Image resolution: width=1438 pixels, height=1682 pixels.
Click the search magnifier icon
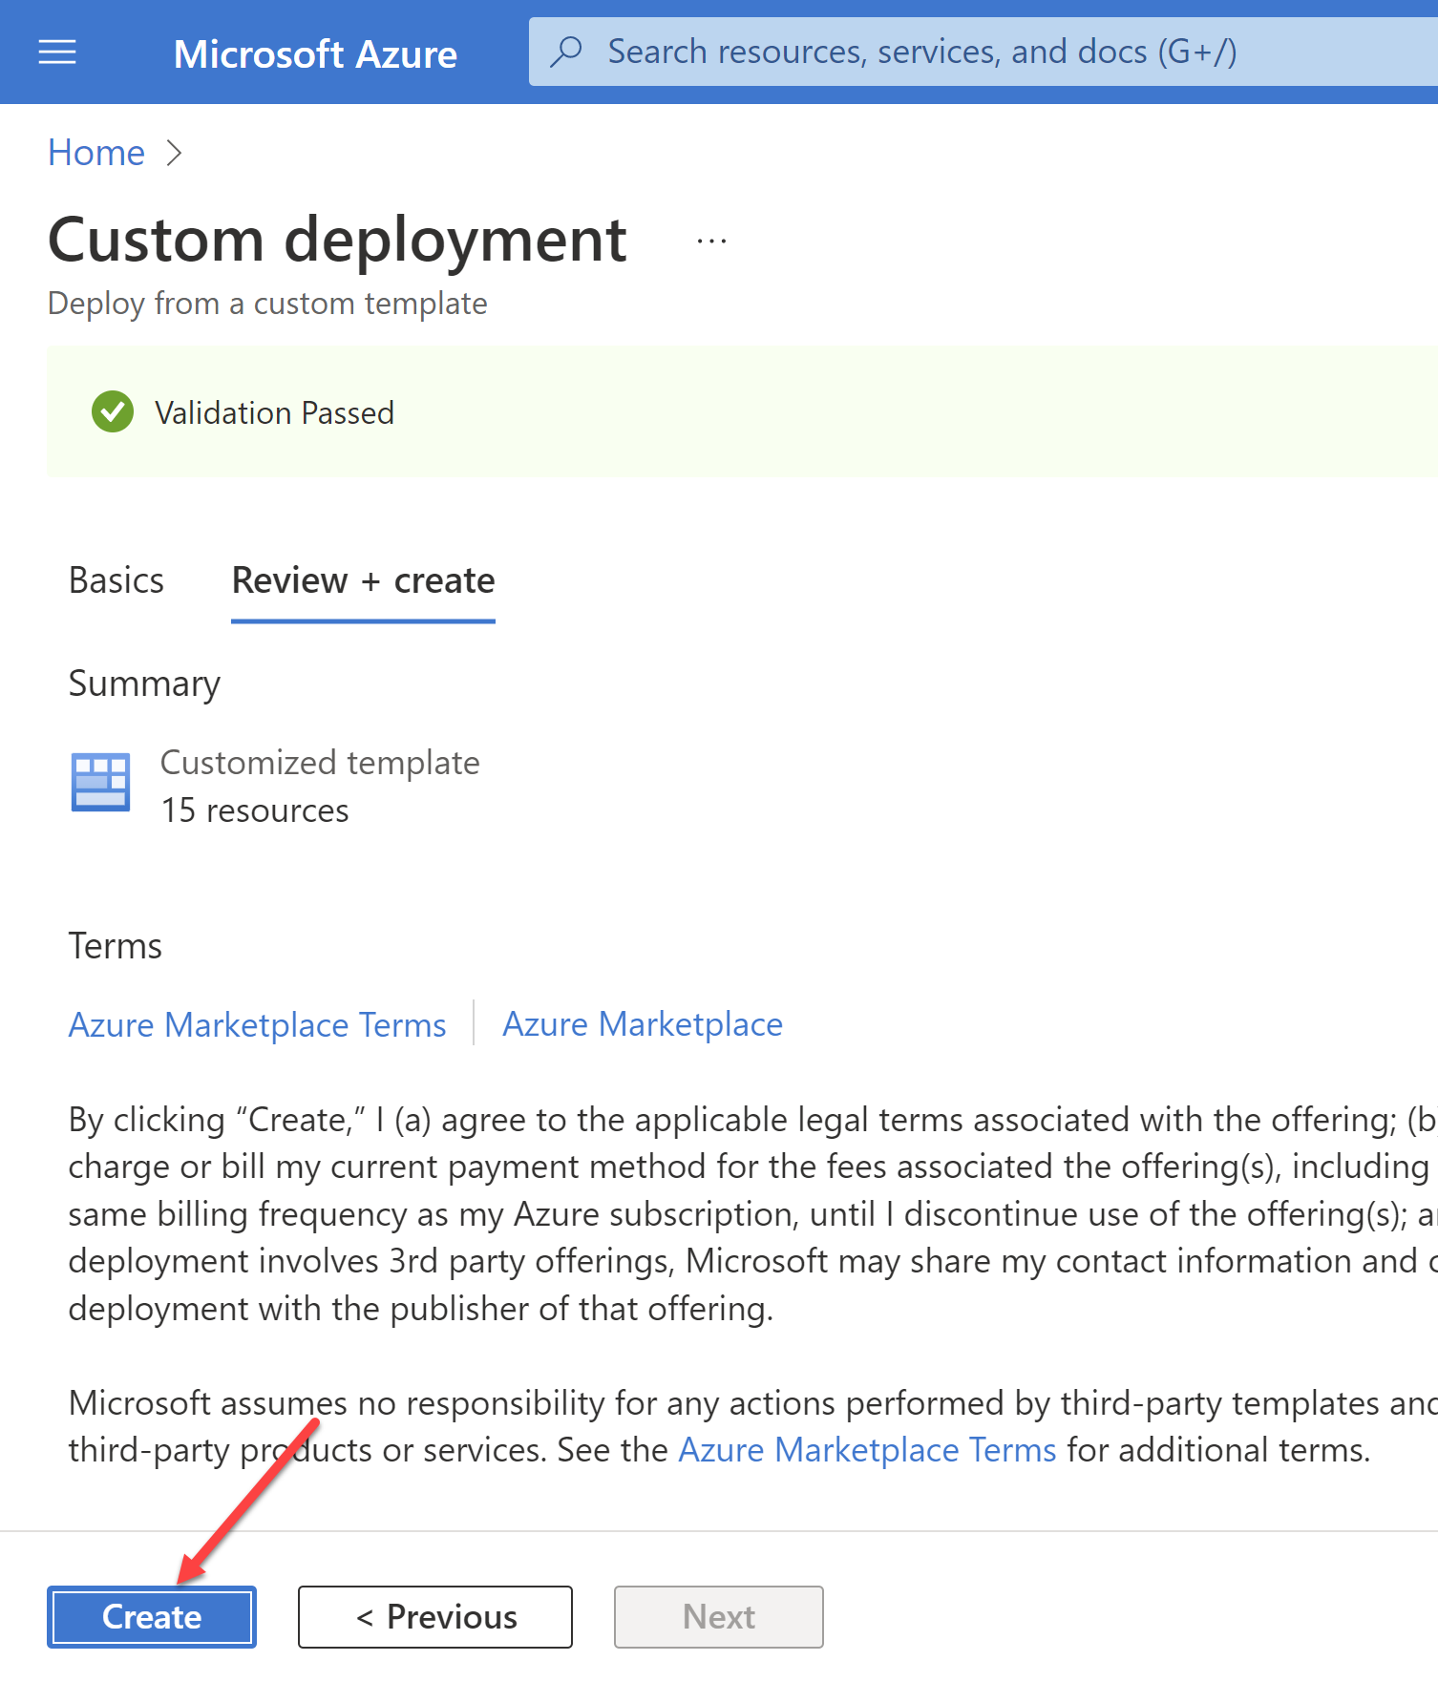[x=566, y=51]
